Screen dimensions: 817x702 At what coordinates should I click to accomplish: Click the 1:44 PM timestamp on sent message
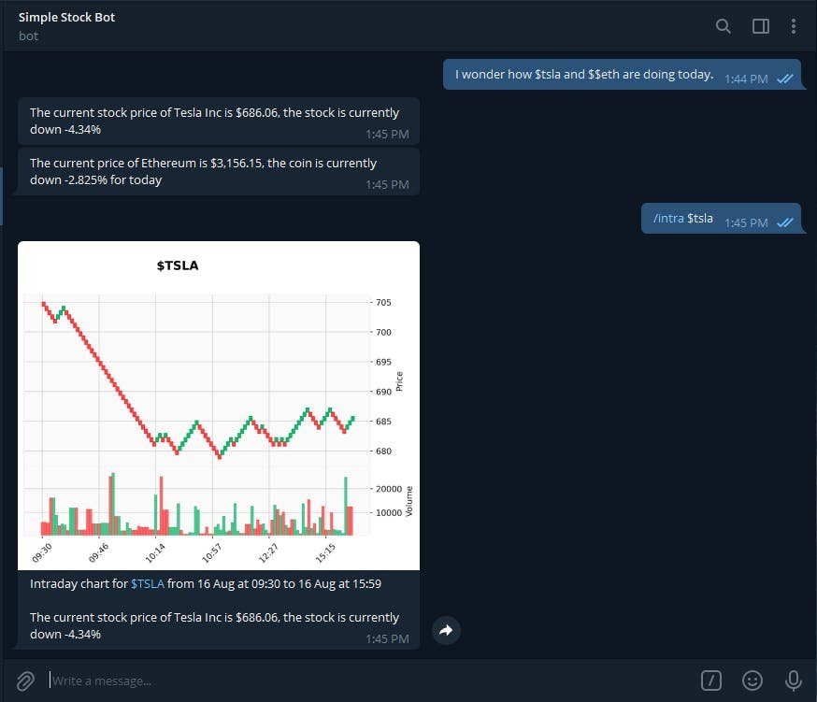746,79
